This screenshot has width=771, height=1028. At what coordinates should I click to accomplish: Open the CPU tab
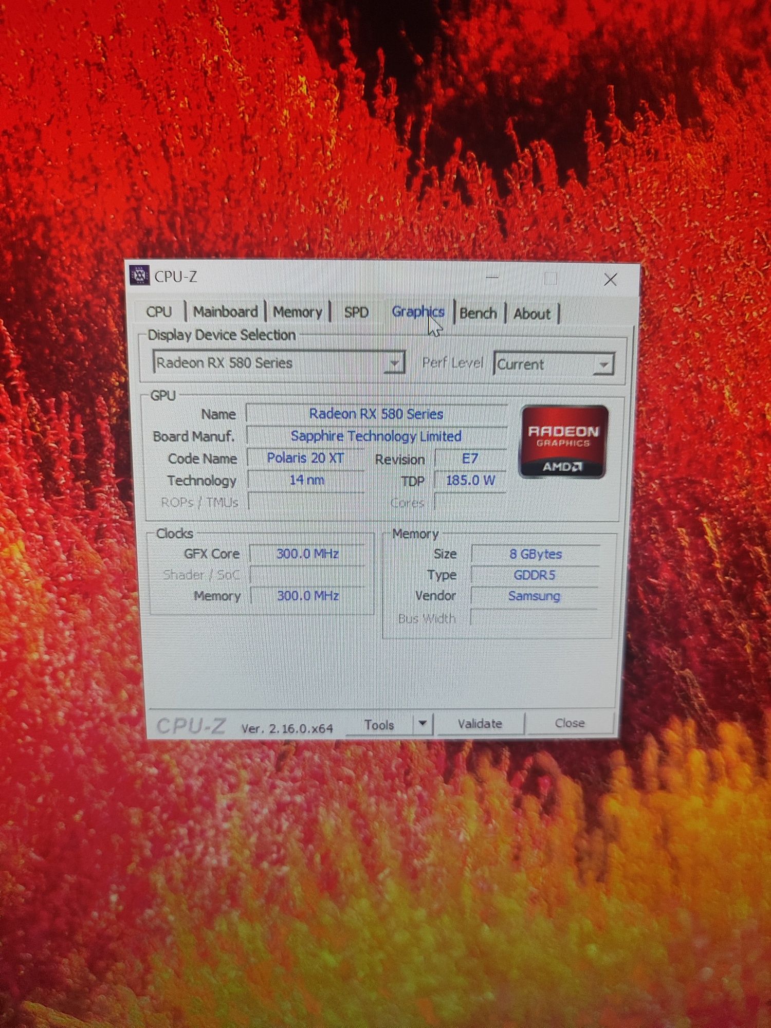[159, 311]
